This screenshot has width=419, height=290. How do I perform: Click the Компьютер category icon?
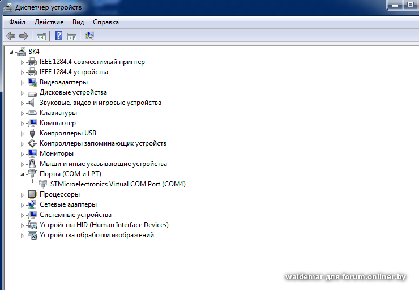32,123
